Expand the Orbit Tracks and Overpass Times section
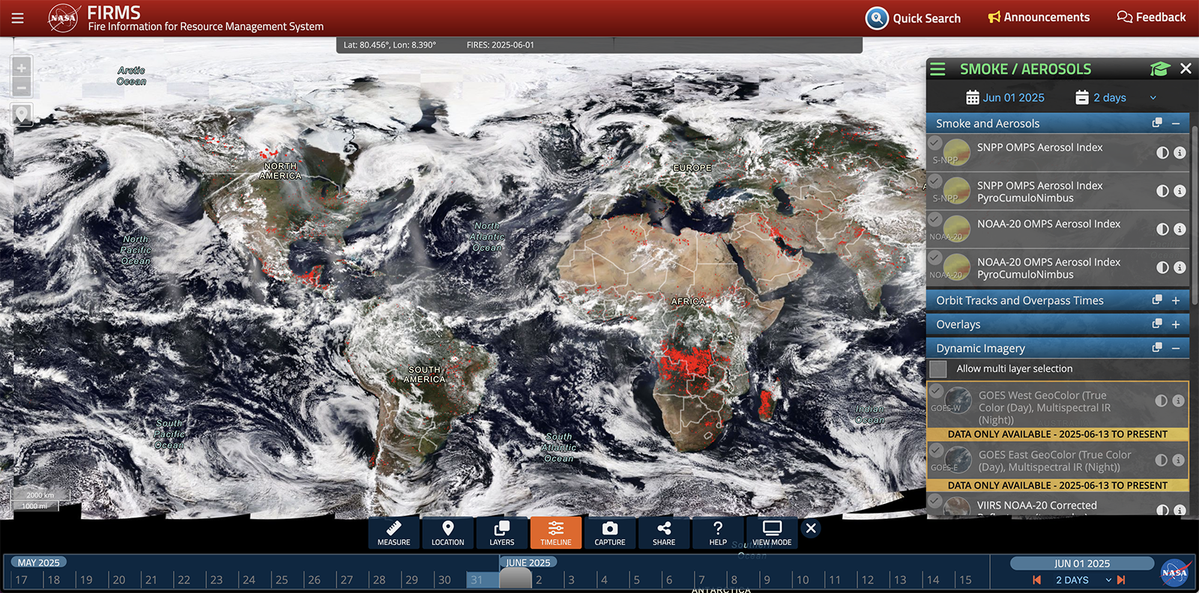1199x593 pixels. pyautogui.click(x=1176, y=301)
